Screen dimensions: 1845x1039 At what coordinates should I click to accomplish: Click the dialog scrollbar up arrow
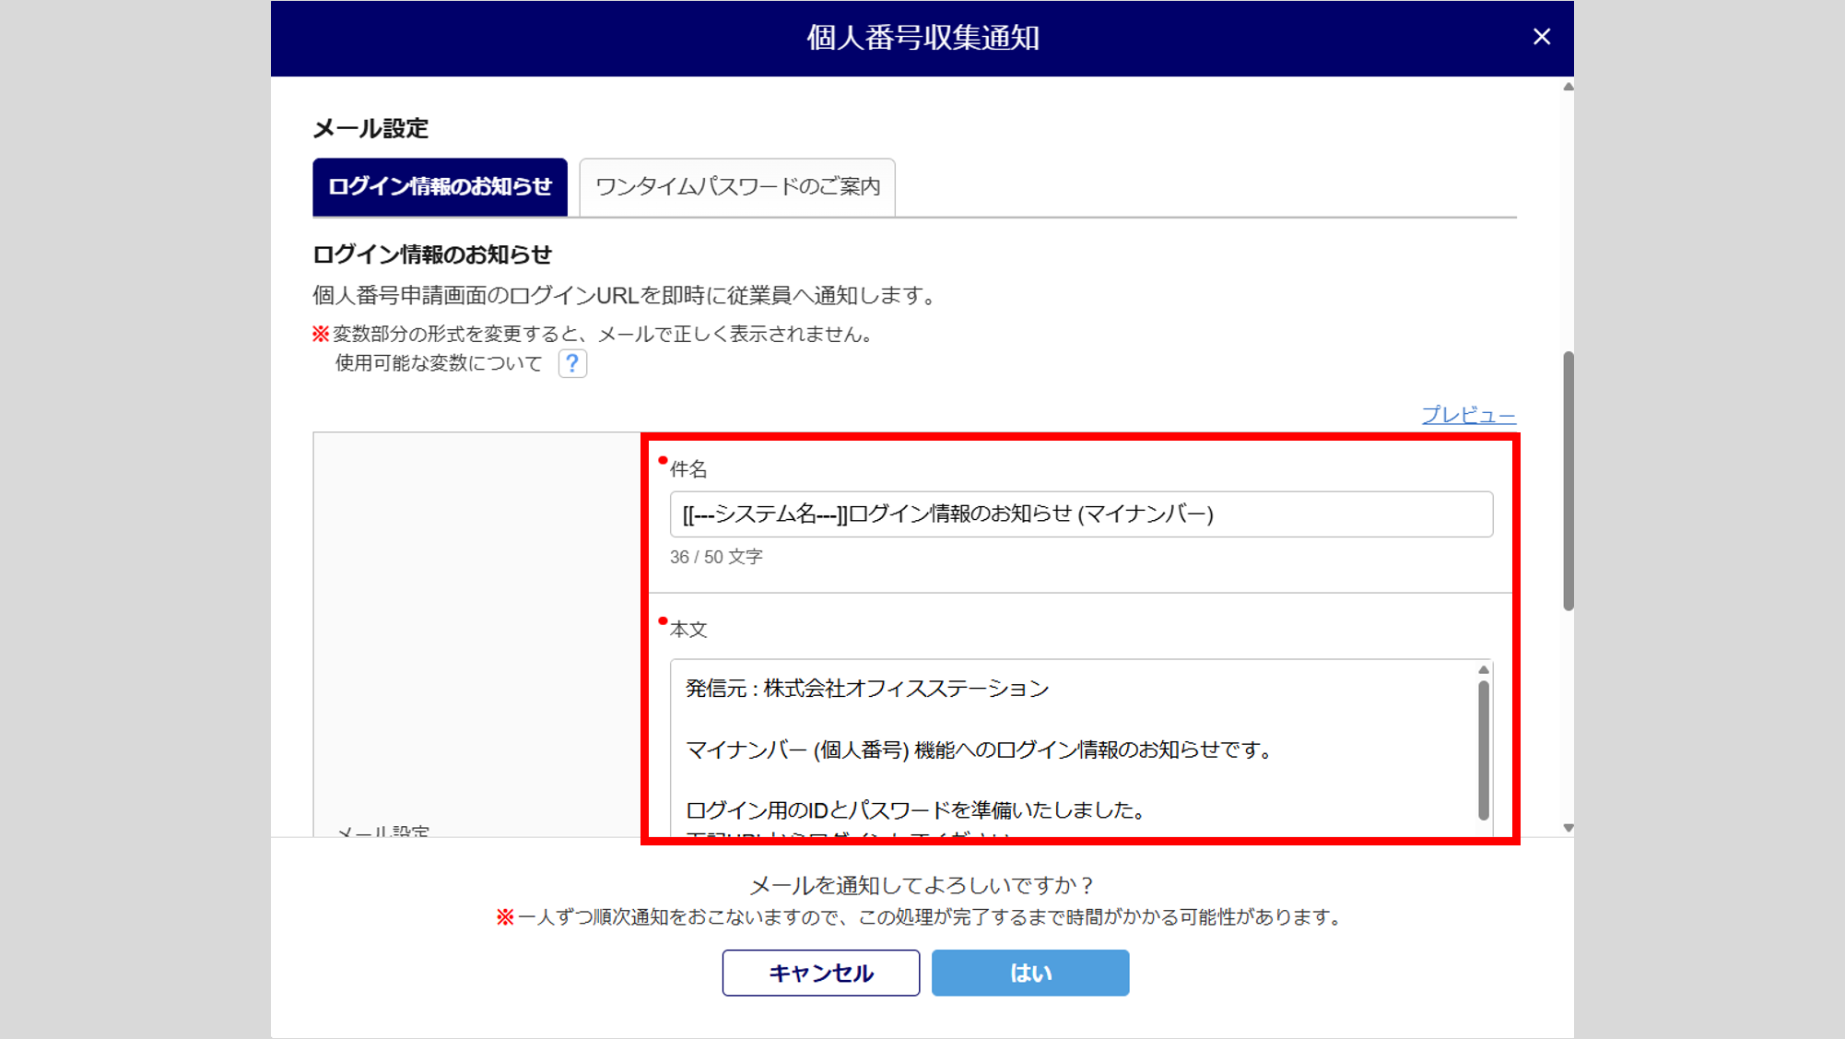click(x=1568, y=88)
